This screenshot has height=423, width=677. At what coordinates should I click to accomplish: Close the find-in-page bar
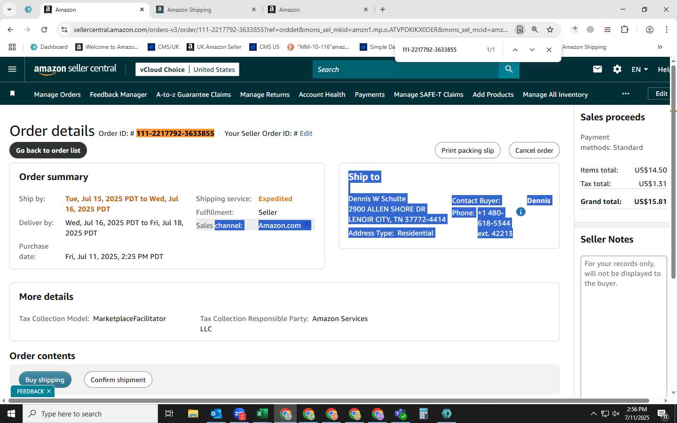tap(549, 50)
